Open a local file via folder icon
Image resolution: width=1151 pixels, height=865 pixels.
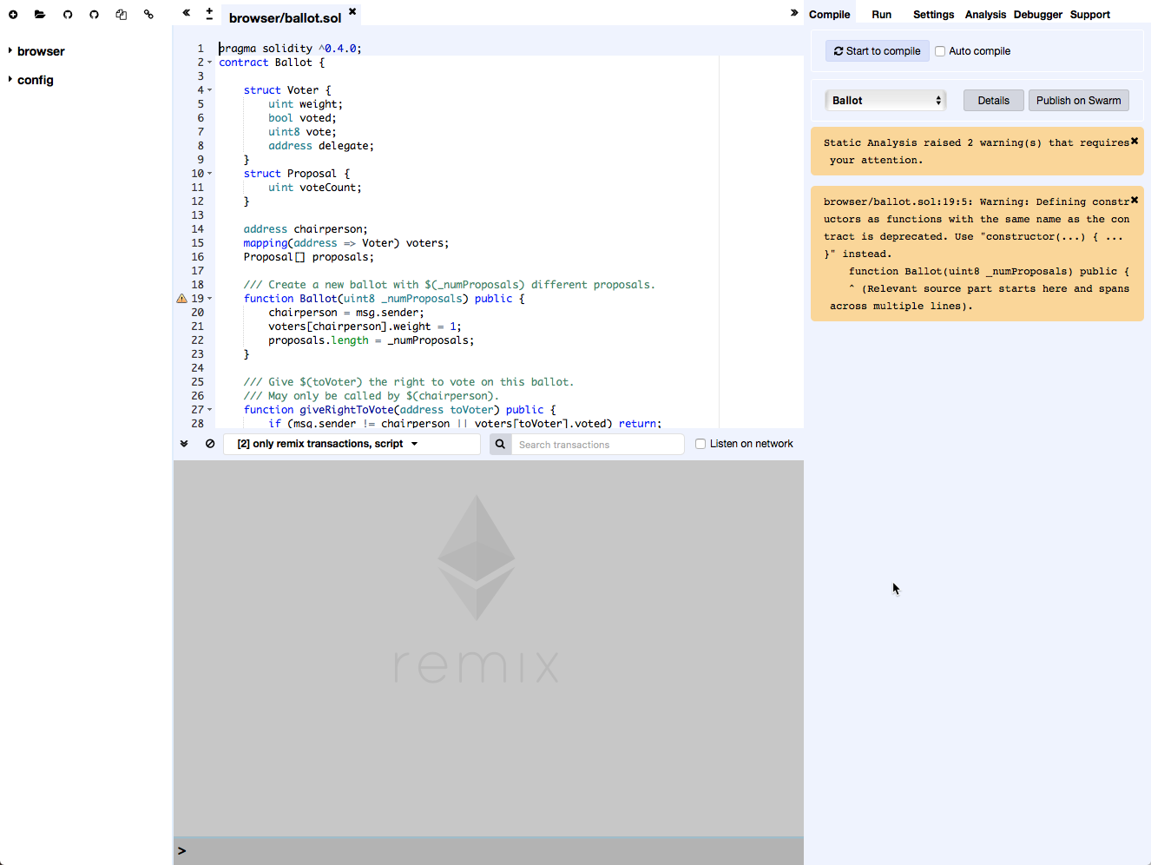coord(40,15)
